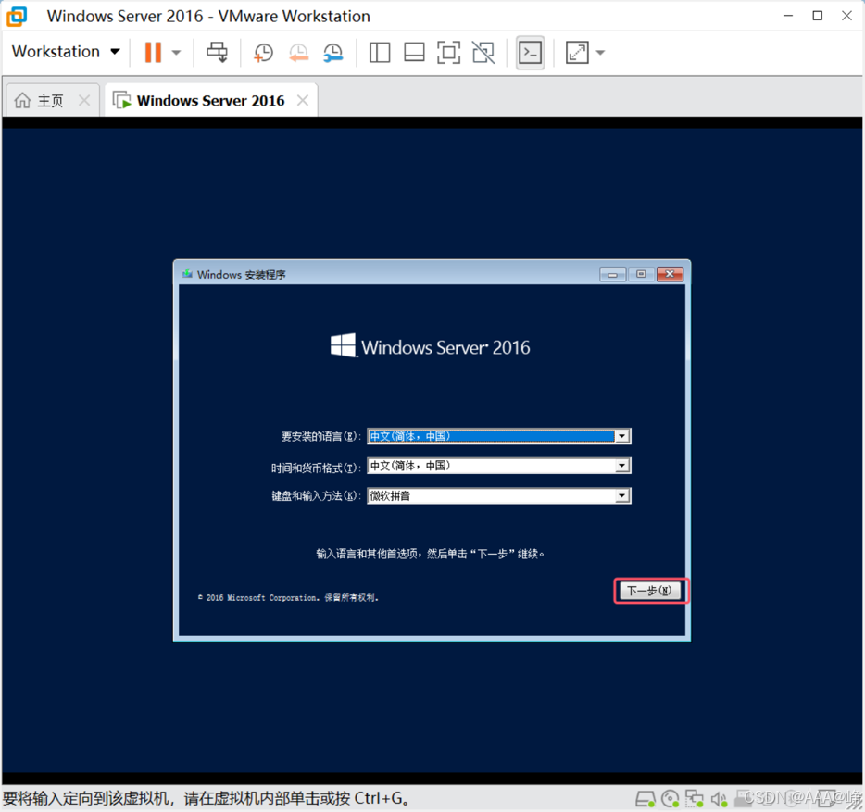The image size is (865, 812).
Task: Open the 时间和货币格式 dropdown
Action: pos(621,466)
